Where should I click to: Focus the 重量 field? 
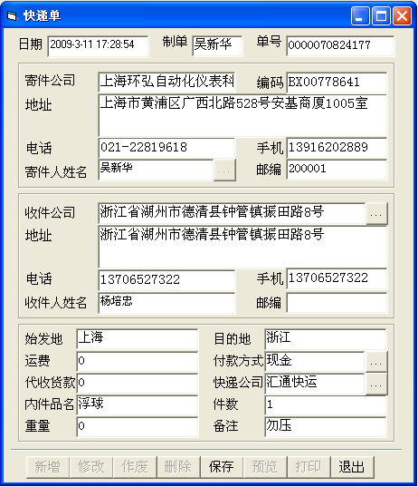pyautogui.click(x=137, y=427)
